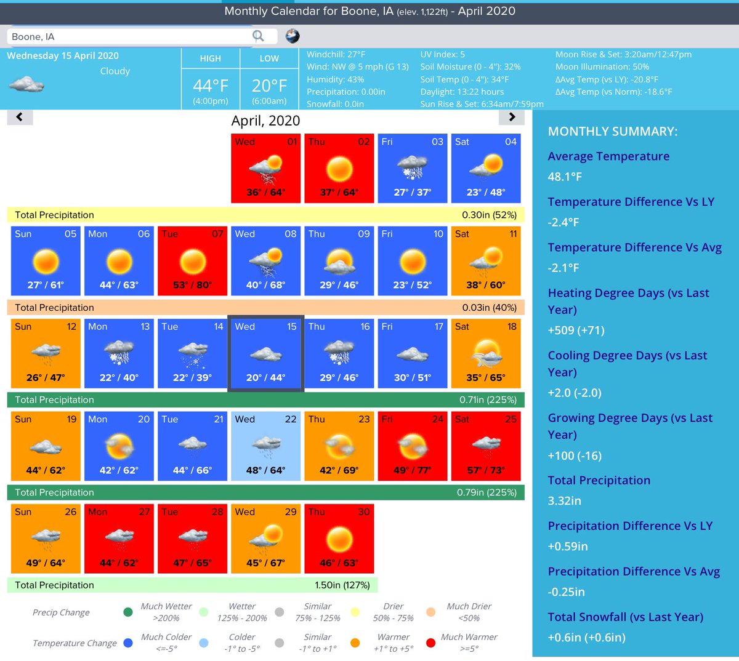Click the 3.32in total precipitation value

click(565, 500)
